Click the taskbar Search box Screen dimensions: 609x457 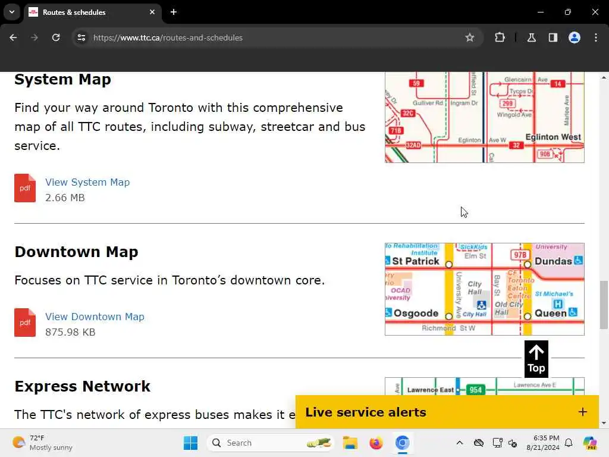click(271, 443)
